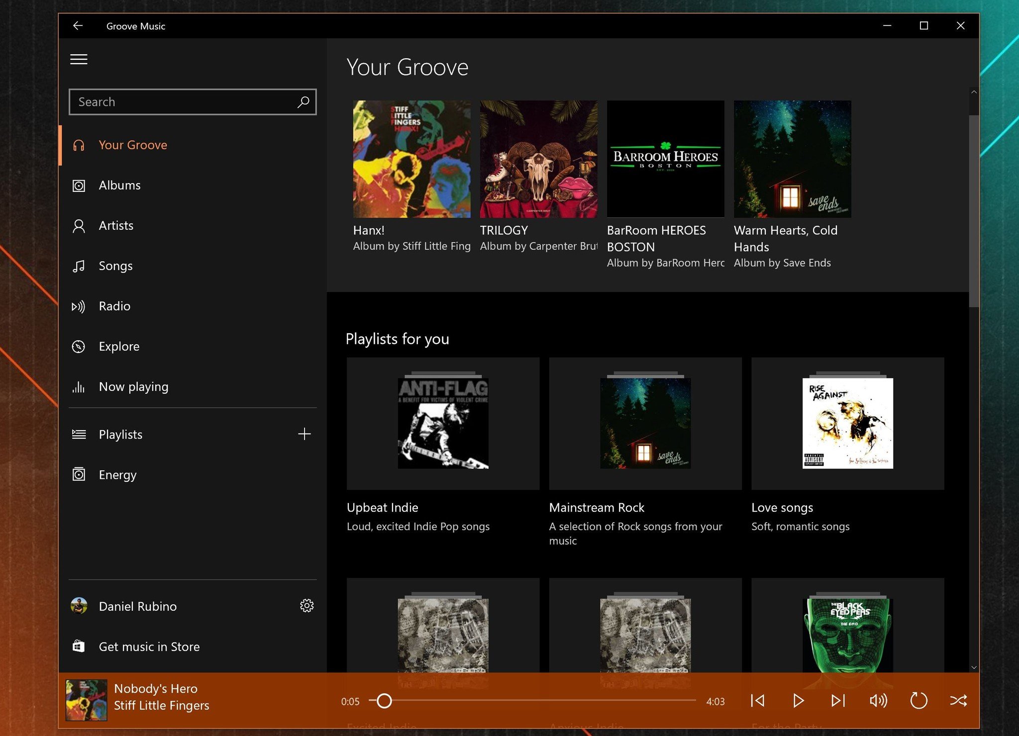Click the search magnifier icon
This screenshot has height=736, width=1019.
click(303, 102)
